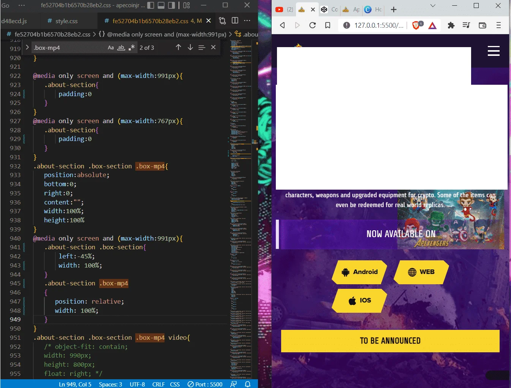
Task: Click the @media only screen breadcrumb item
Action: (x=163, y=34)
